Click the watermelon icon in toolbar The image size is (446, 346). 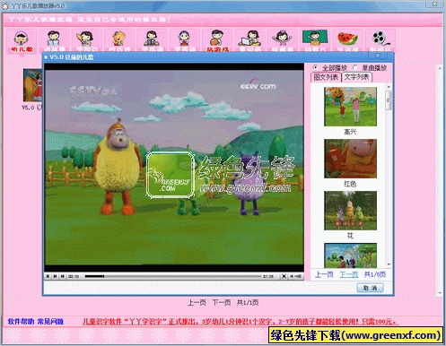click(x=348, y=41)
